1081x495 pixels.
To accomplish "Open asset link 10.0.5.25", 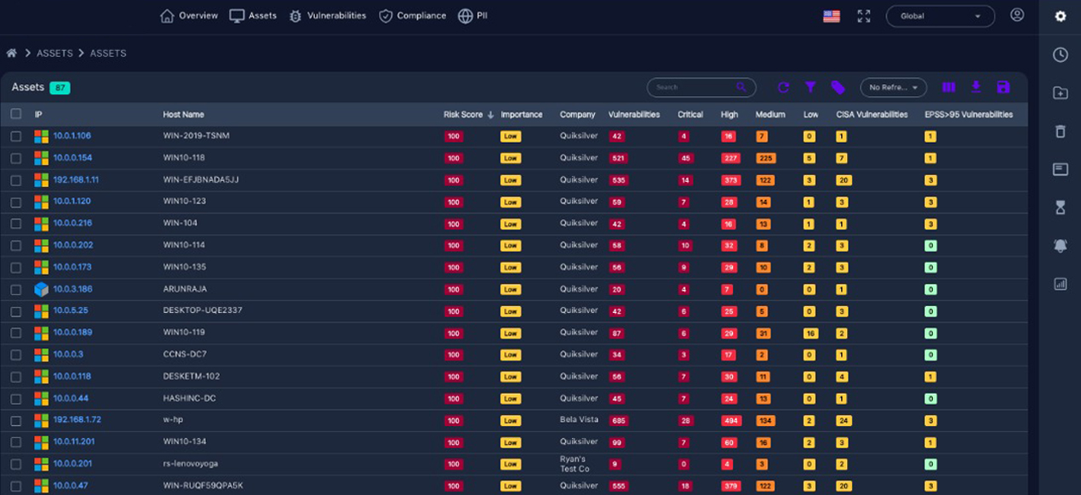I will [x=71, y=310].
